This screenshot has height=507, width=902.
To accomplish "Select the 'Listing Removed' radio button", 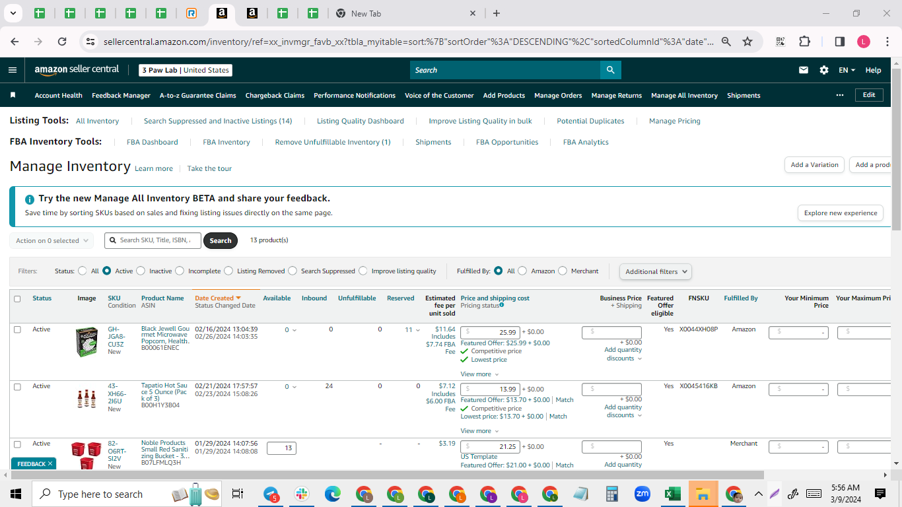I will (228, 271).
